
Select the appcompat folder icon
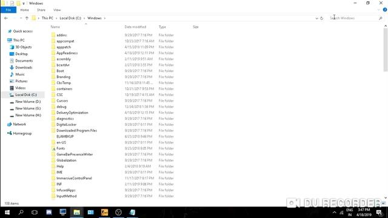point(53,41)
